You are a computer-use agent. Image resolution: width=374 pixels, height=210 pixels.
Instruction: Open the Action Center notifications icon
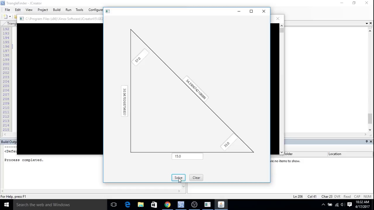(x=349, y=205)
